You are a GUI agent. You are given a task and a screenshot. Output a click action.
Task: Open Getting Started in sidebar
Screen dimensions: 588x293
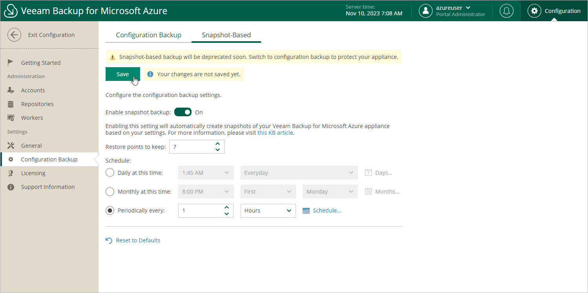point(49,62)
